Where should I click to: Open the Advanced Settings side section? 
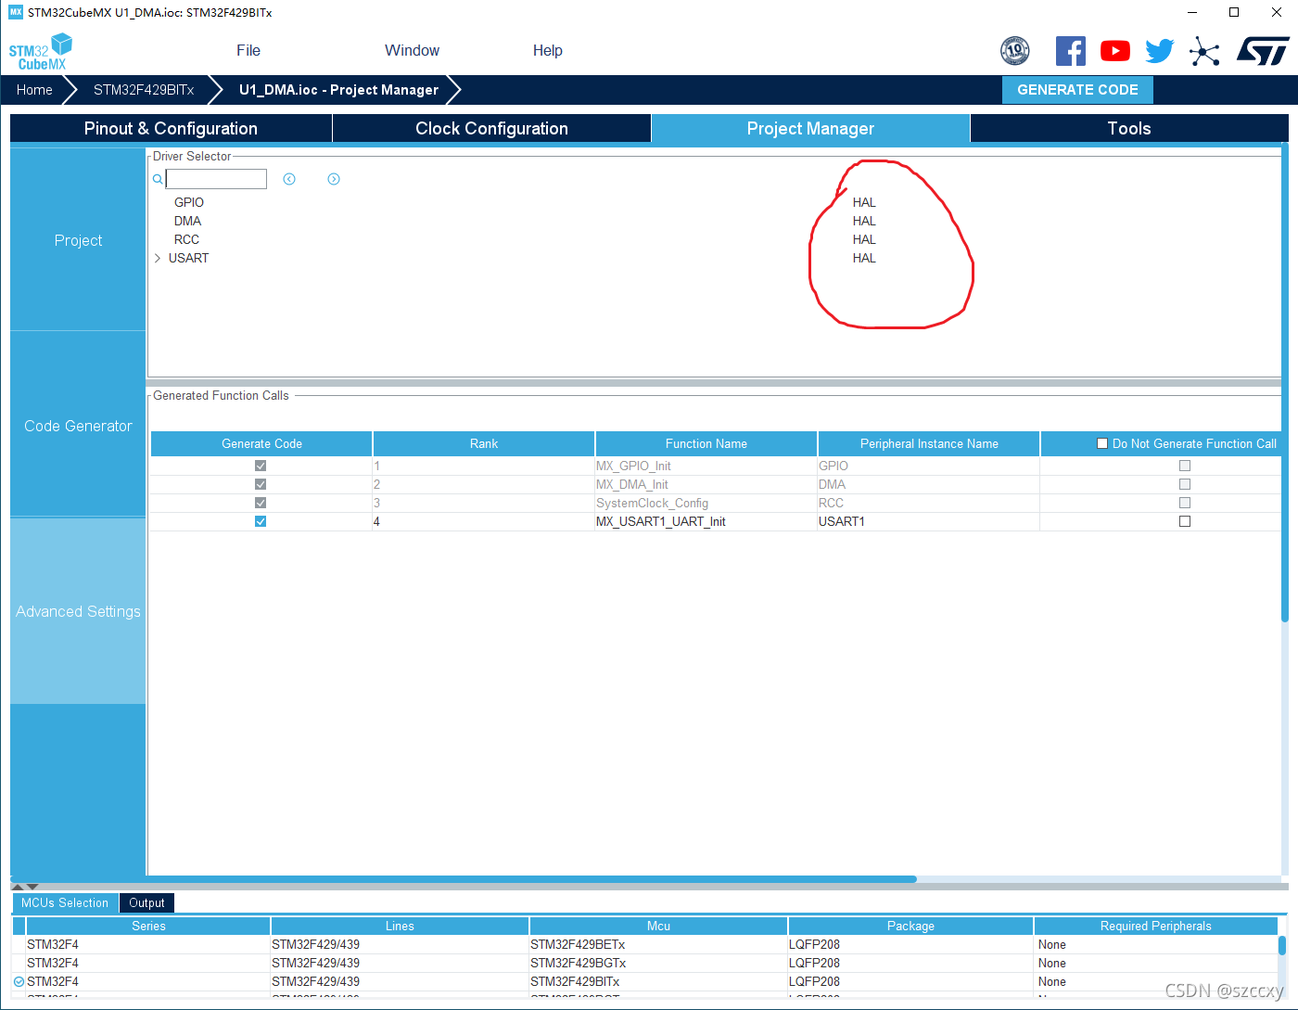pos(78,611)
